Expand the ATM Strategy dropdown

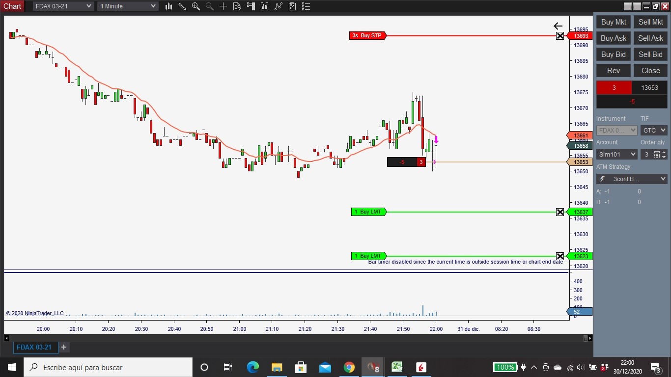(x=632, y=179)
